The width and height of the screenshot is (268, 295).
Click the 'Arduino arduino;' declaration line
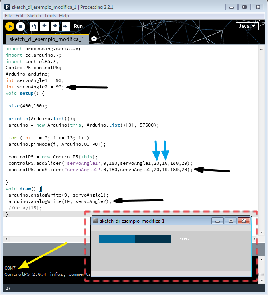coord(28,74)
